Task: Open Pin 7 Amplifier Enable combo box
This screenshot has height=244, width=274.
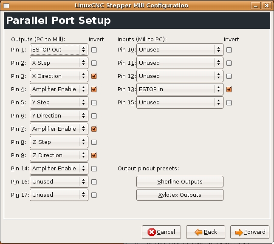Action: click(x=59, y=129)
